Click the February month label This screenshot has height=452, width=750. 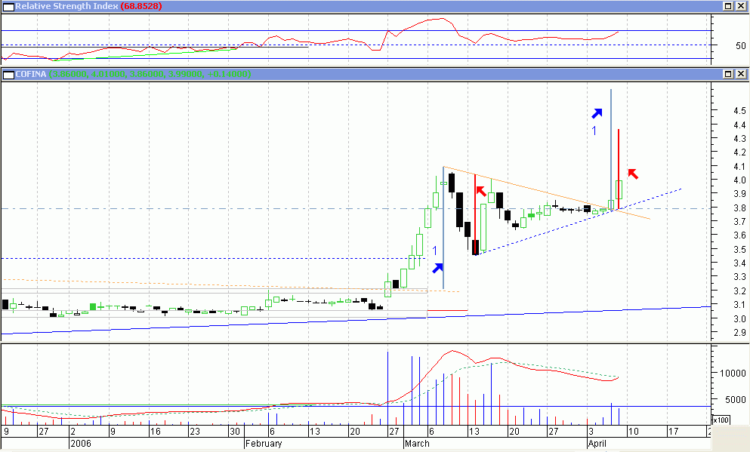point(264,444)
